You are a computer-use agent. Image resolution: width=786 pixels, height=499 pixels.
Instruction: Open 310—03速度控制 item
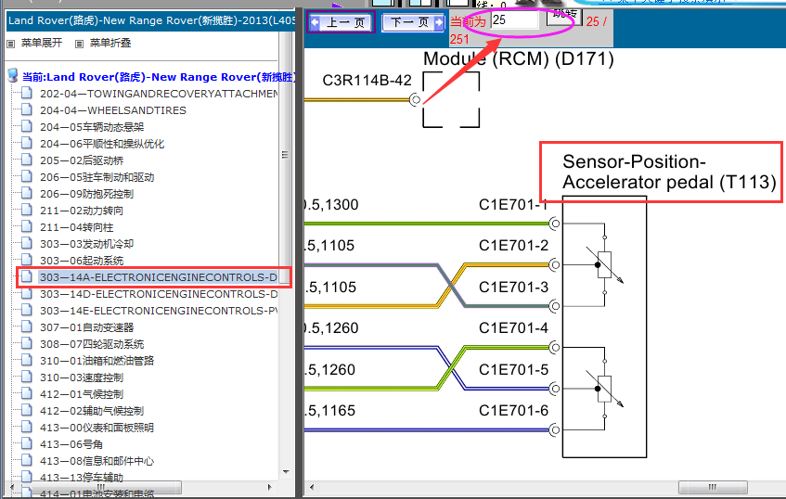point(82,377)
